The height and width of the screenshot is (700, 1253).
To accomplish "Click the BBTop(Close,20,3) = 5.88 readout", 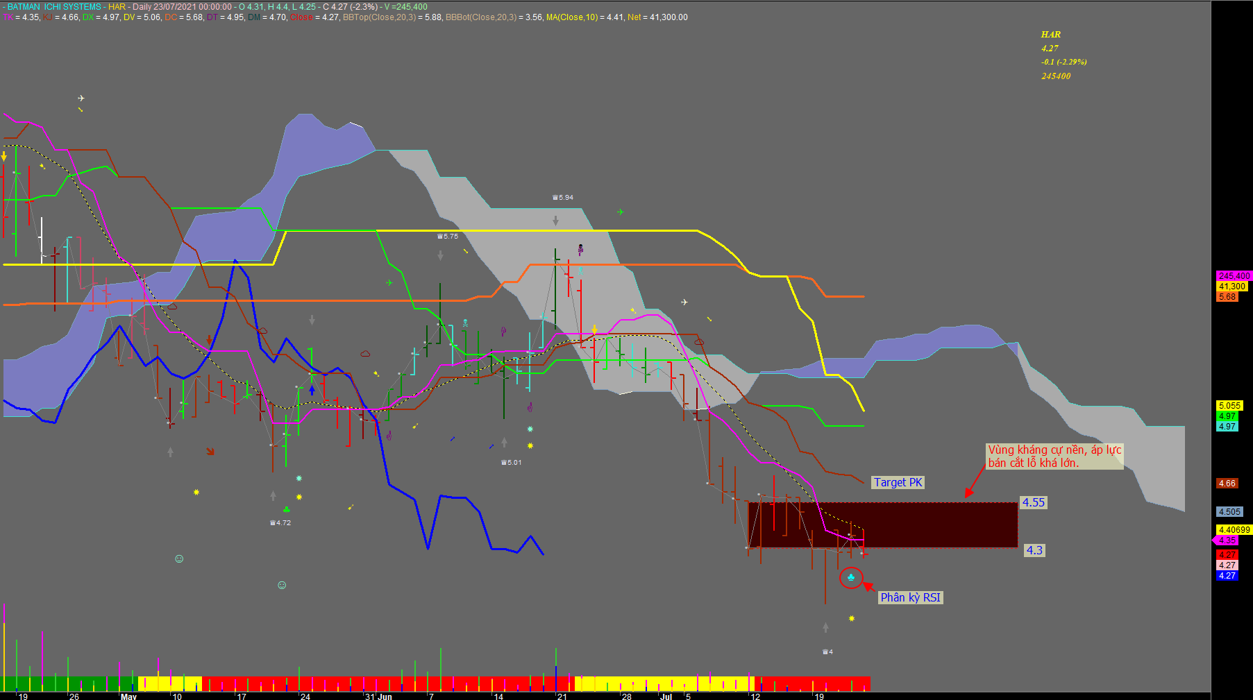I will point(392,17).
